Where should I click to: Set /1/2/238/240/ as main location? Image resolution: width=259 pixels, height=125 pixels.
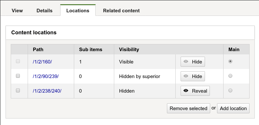pyautogui.click(x=230, y=90)
